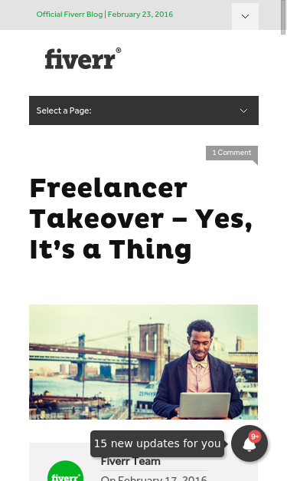Open the Select a Page menu

pos(144,110)
